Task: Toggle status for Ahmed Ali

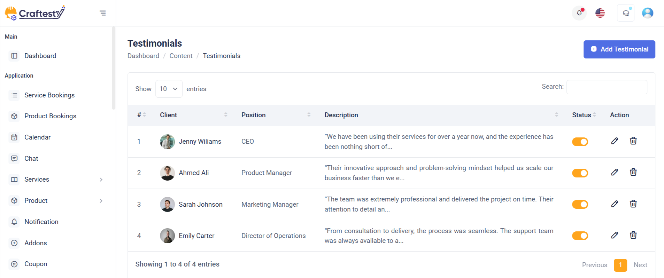Action: (580, 173)
